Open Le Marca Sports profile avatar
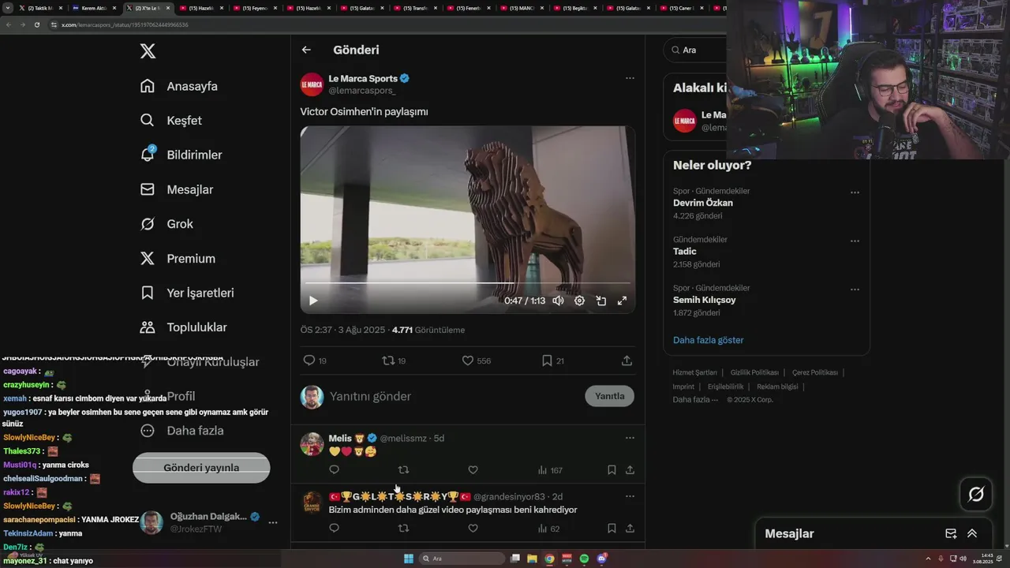Viewport: 1010px width, 568px height. point(312,84)
